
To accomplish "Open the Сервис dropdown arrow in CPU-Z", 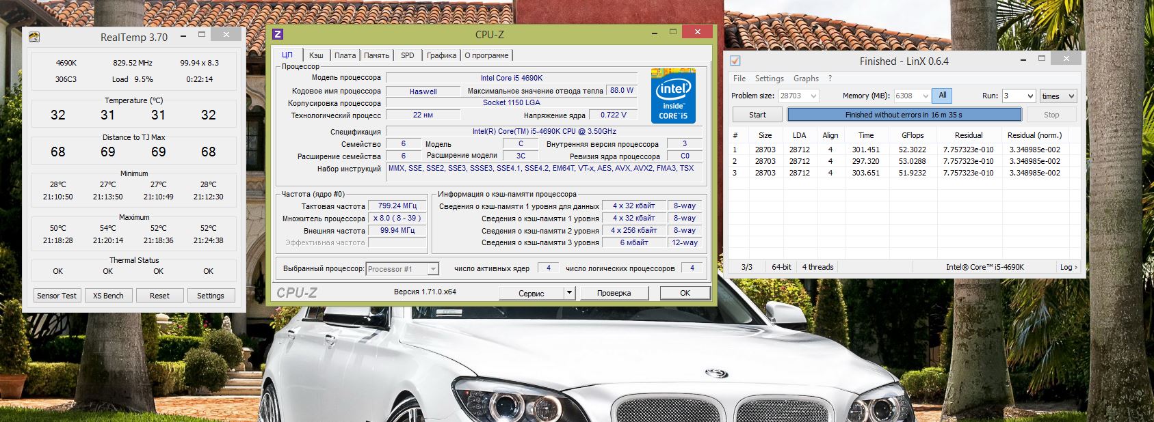I will pos(568,293).
